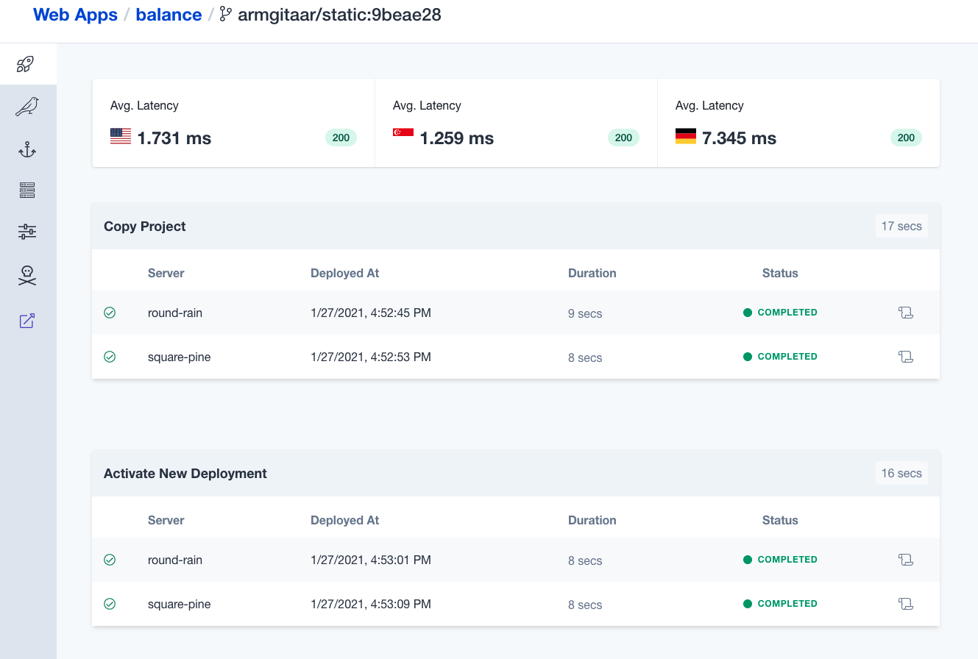View log for Copy Project square-pine
This screenshot has width=978, height=659.
[906, 357]
